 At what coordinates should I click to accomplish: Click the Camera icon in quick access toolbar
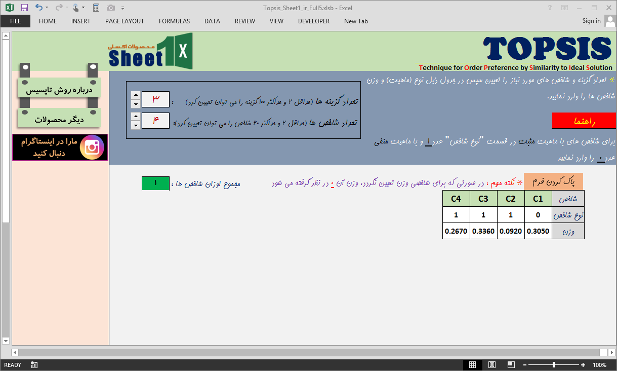tap(111, 8)
